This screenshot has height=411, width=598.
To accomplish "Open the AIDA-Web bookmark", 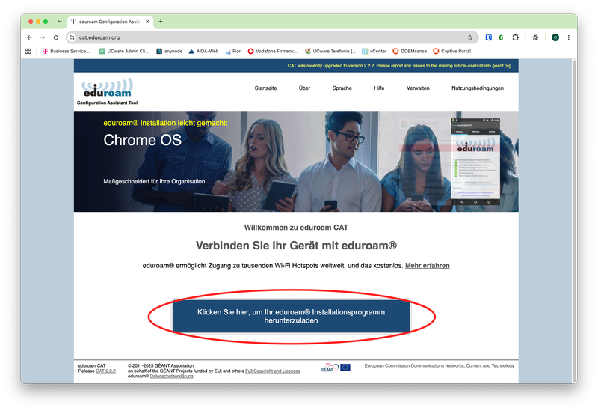I will (203, 51).
